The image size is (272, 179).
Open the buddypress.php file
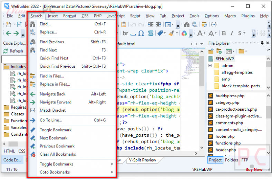(230, 96)
